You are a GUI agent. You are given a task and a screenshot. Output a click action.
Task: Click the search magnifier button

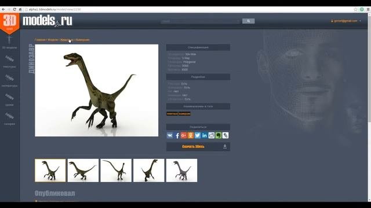[x=249, y=21]
